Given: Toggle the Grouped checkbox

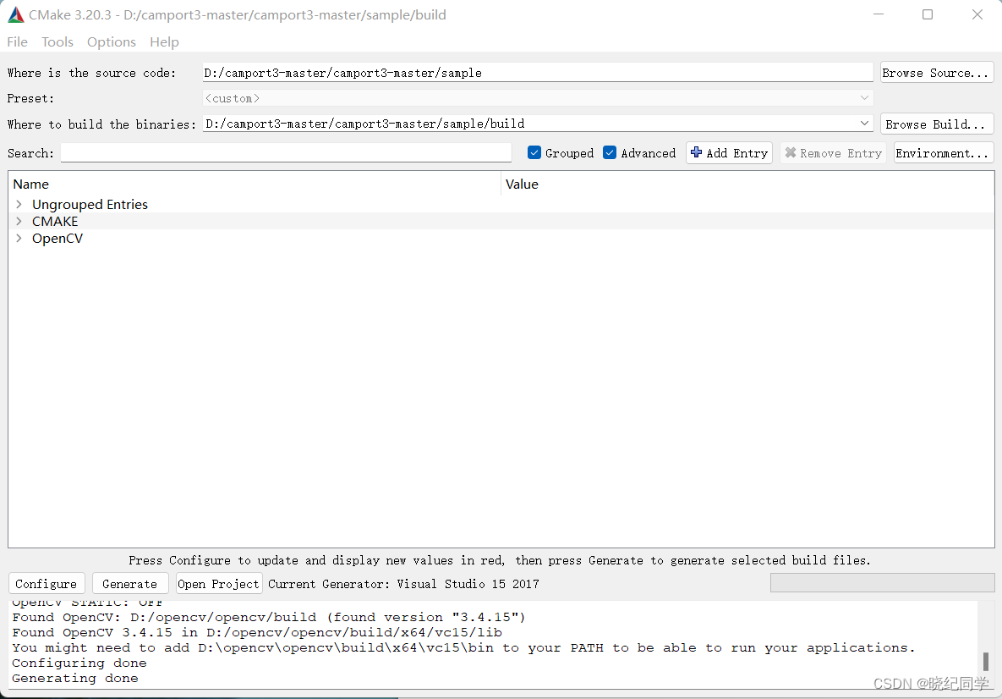Looking at the screenshot, I should 535,152.
